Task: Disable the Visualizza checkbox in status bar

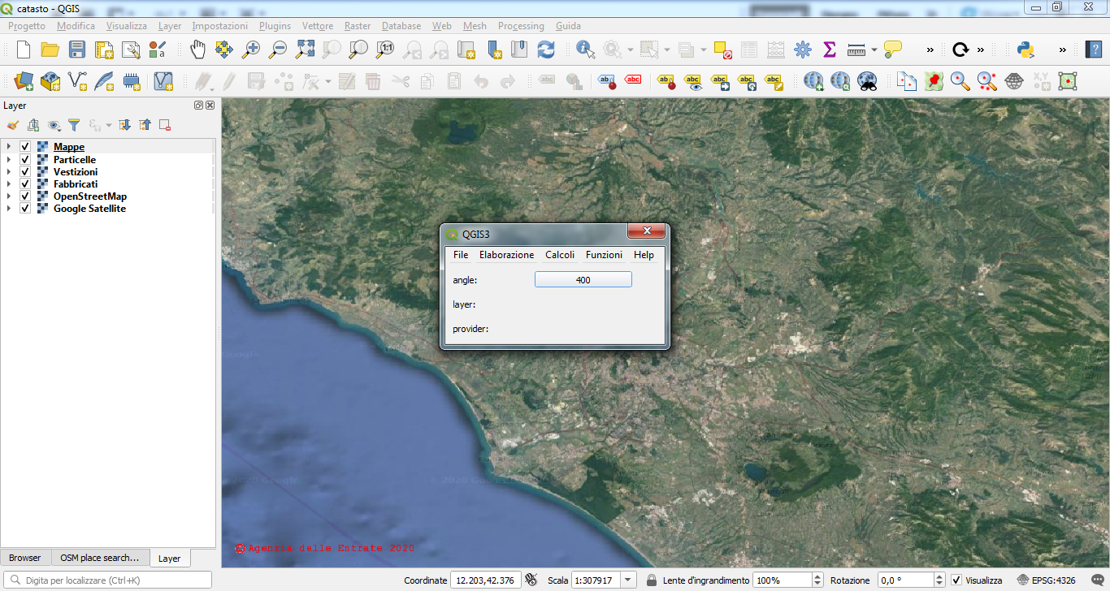Action: point(956,580)
